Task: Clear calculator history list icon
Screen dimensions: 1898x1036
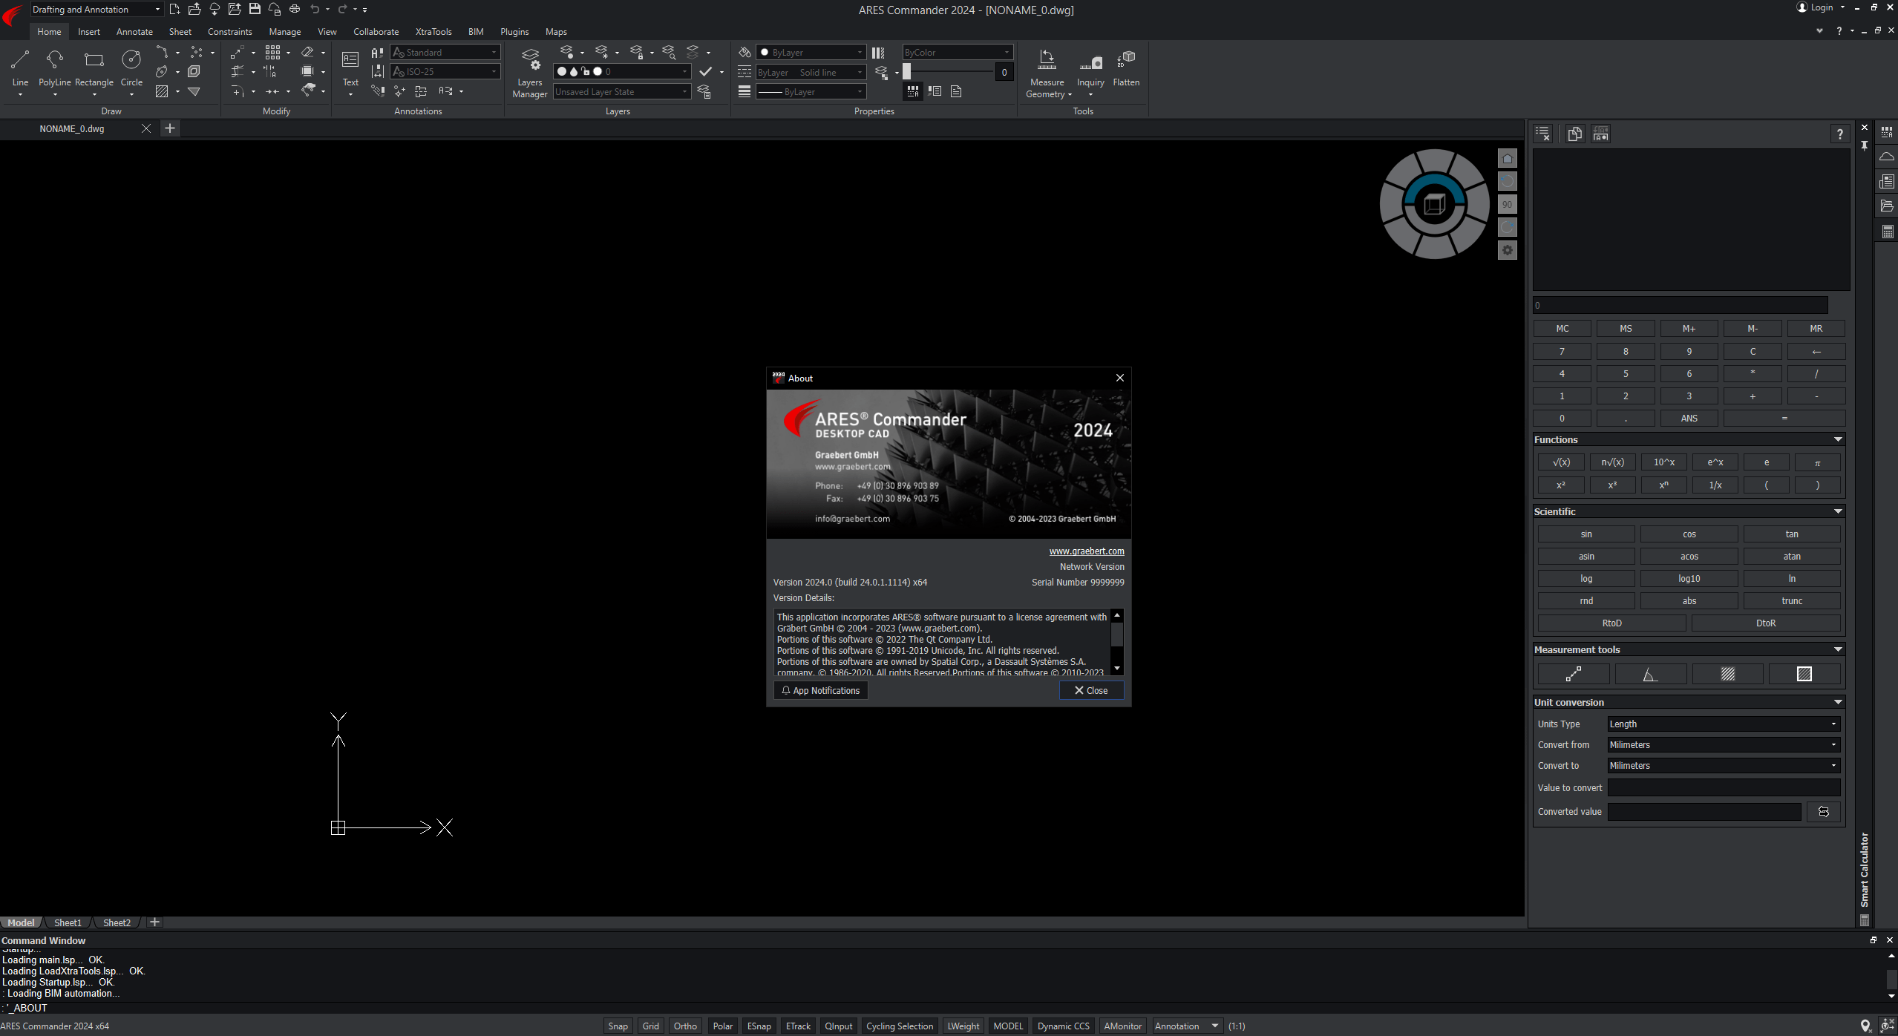Action: tap(1543, 134)
